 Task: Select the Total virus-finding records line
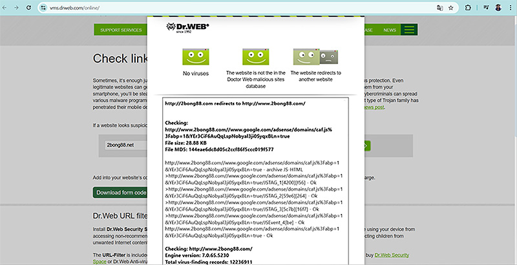point(209,262)
